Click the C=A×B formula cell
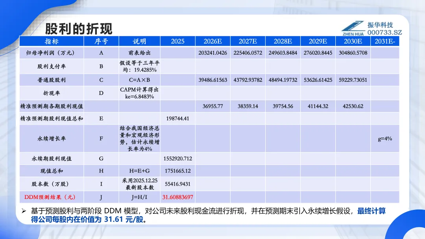The width and height of the screenshot is (425, 239). [139, 80]
